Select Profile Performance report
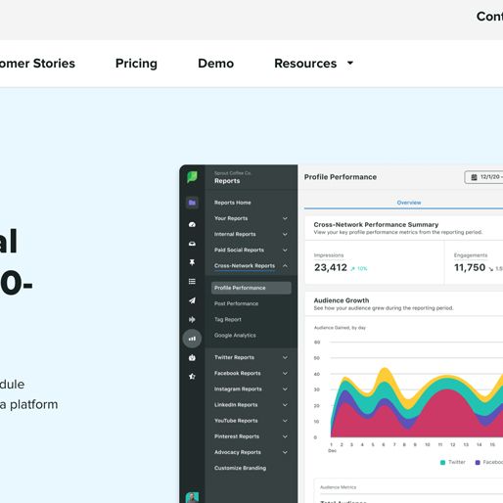The height and width of the screenshot is (503, 503). coord(251,288)
